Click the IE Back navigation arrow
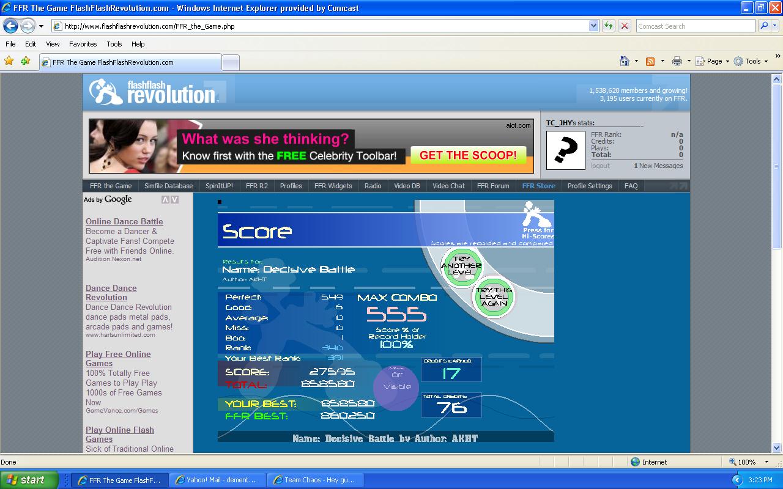 pos(10,26)
